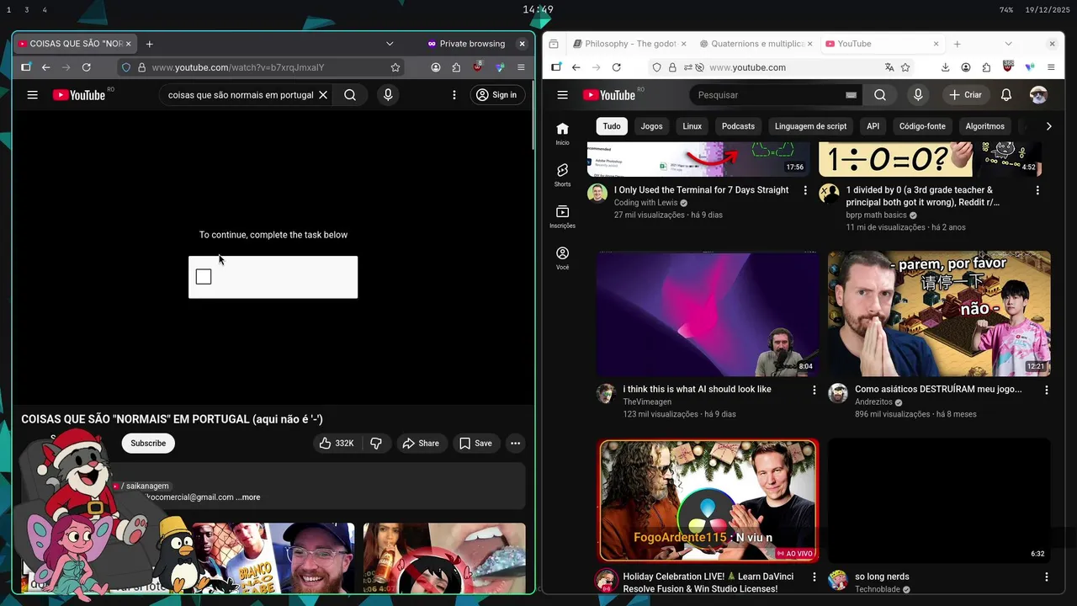This screenshot has width=1077, height=606.
Task: Tick the verification checkbox under "To continue"
Action: 204,277
